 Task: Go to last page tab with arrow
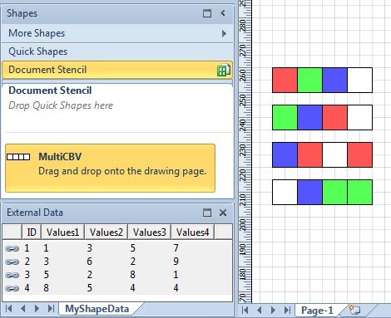click(x=287, y=310)
